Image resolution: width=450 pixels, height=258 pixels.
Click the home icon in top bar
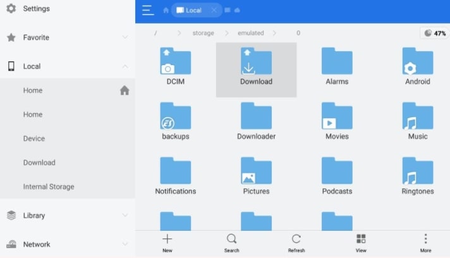tap(166, 10)
